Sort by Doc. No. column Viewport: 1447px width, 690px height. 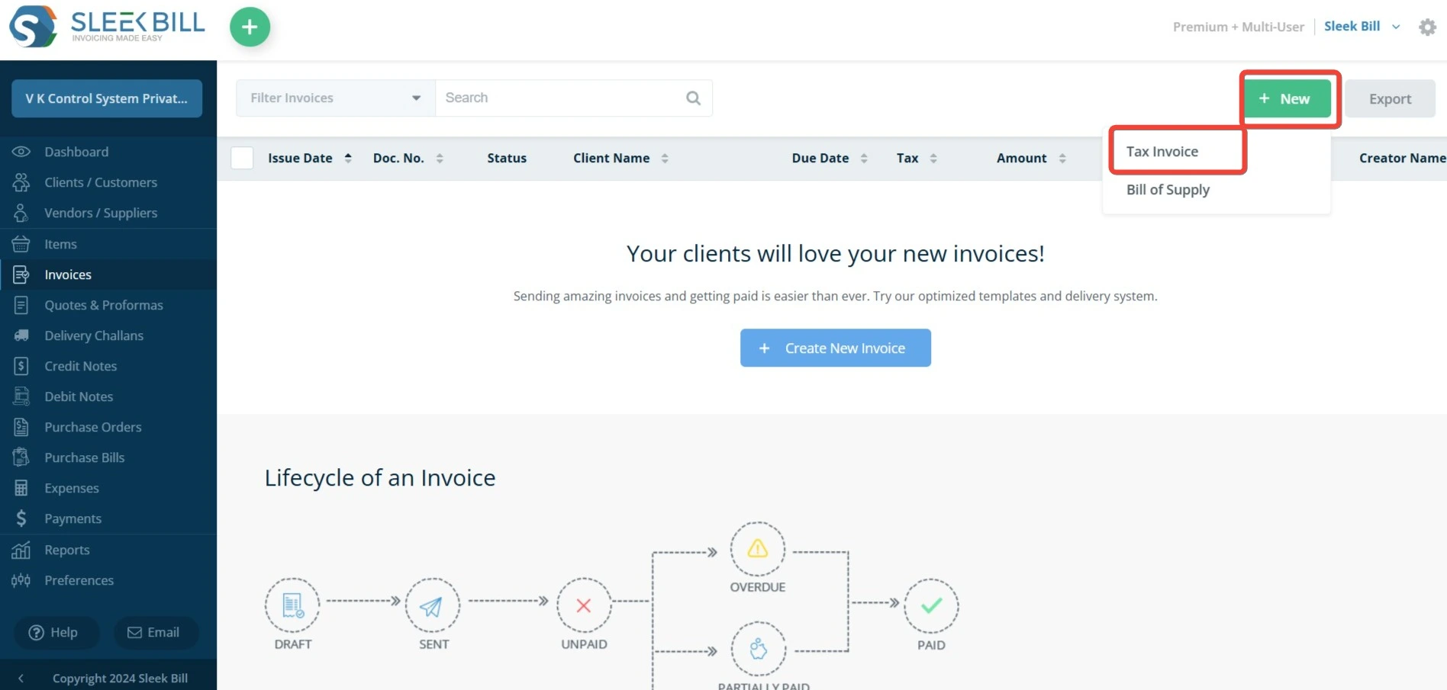click(408, 158)
